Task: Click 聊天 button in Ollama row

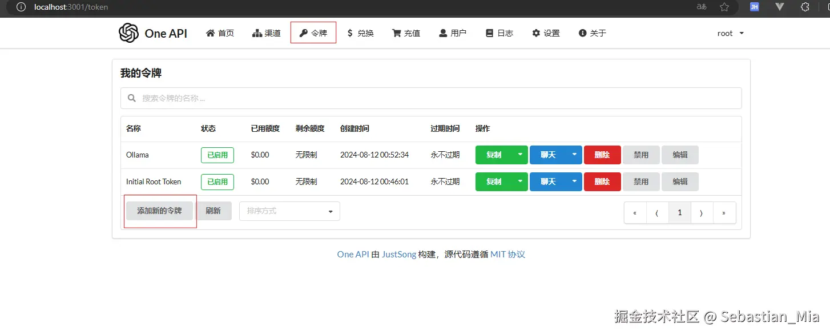Action: pos(548,155)
